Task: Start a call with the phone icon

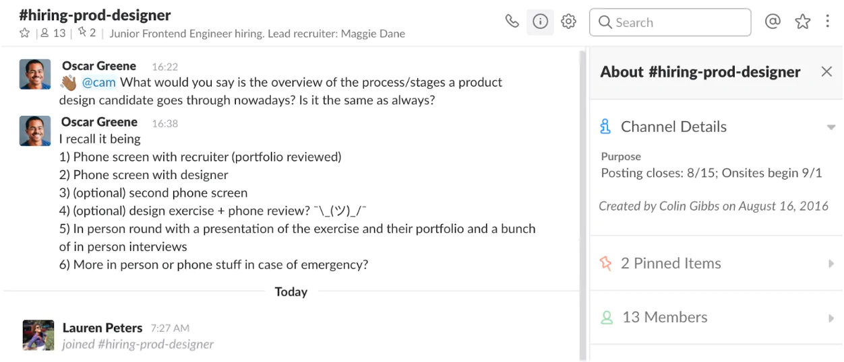Action: pos(512,22)
